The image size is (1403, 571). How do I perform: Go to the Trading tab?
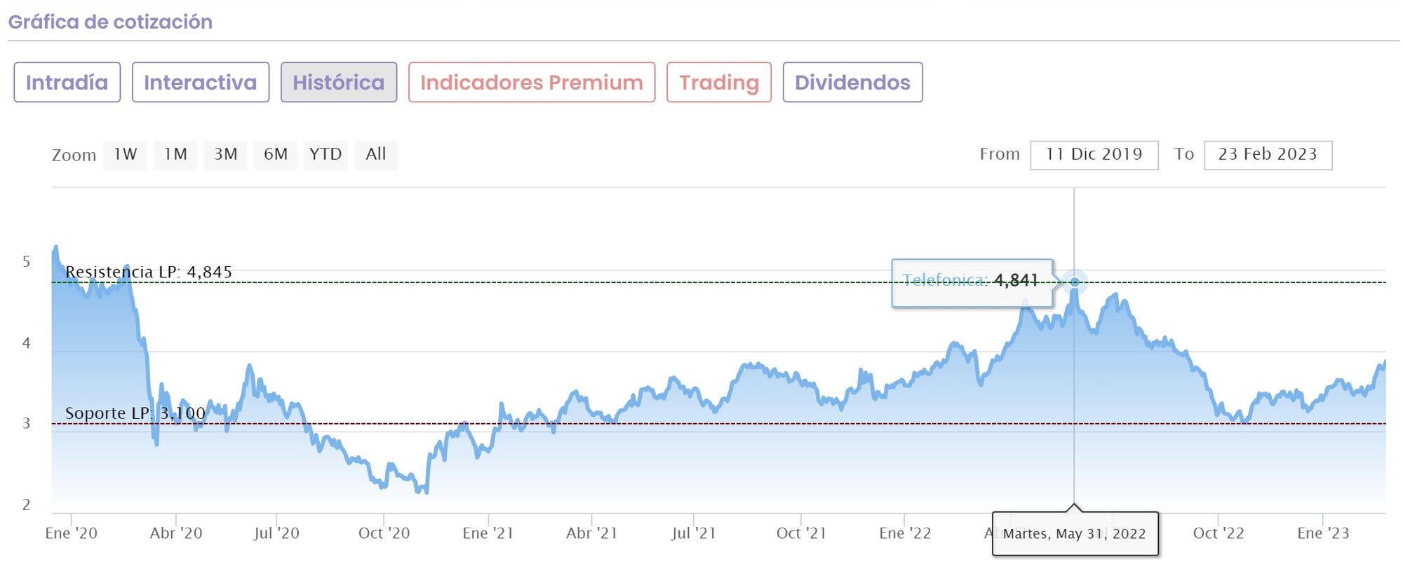click(x=718, y=83)
